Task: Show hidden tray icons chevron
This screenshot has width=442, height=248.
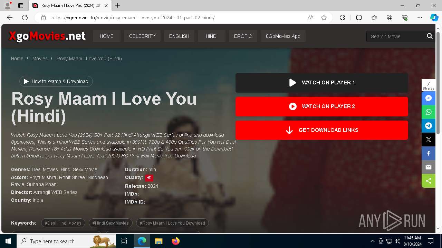Action: 372,241
